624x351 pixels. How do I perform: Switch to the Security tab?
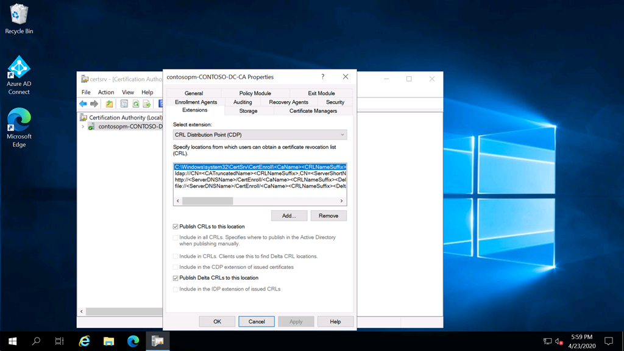335,102
